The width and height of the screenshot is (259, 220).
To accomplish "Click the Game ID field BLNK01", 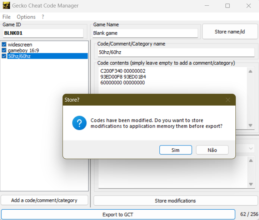I will pos(43,33).
